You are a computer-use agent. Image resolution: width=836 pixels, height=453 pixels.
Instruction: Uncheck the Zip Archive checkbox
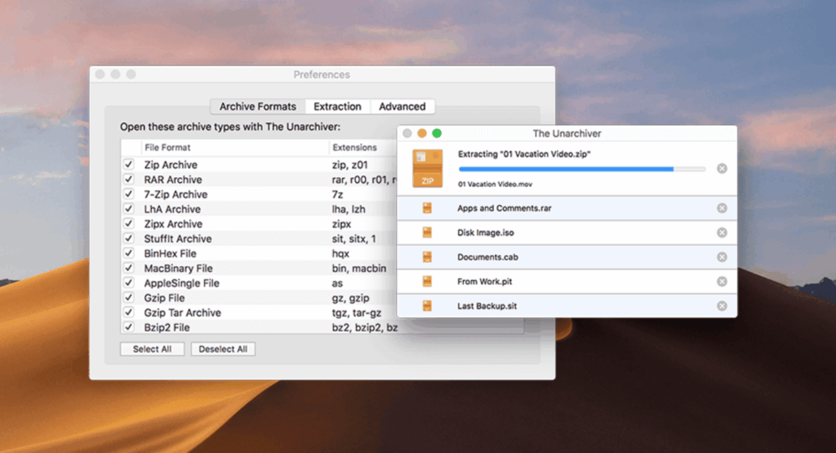(x=128, y=164)
